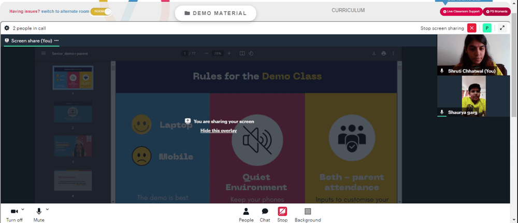This screenshot has height=223, width=518.
Task: Click the 26% zoom level field
Action: [218, 53]
